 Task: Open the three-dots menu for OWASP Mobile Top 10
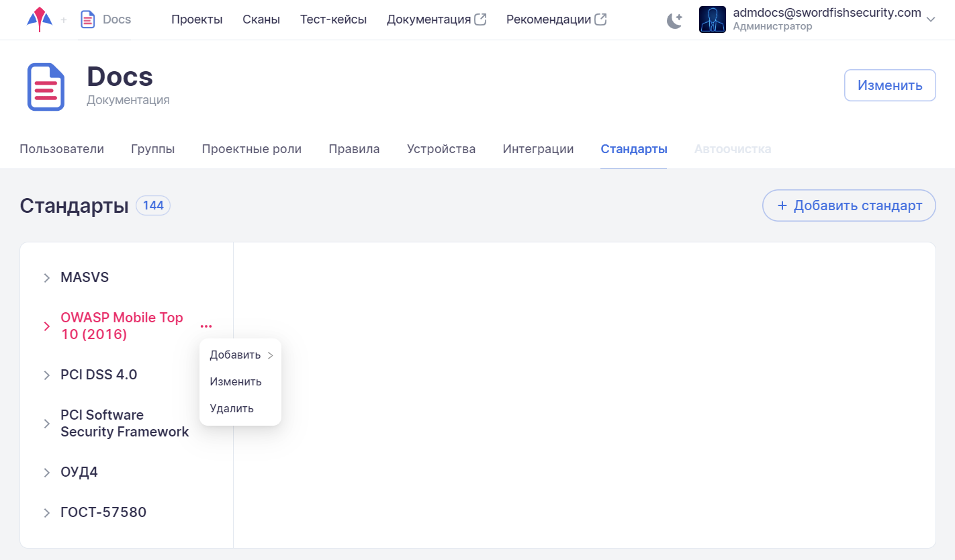click(206, 326)
